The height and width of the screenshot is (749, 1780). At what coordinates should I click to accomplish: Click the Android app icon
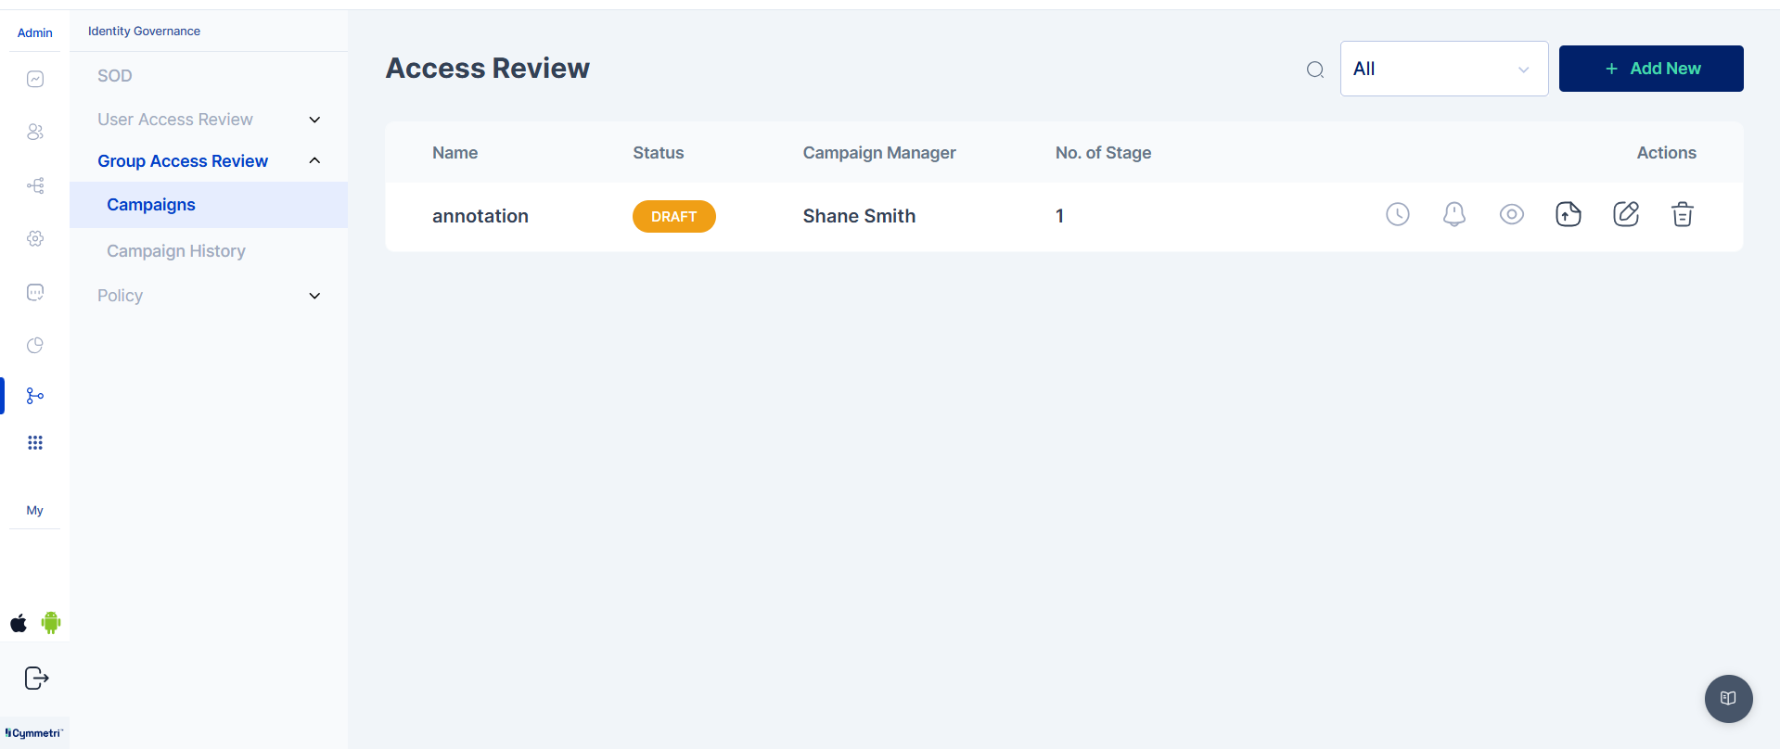pos(51,623)
